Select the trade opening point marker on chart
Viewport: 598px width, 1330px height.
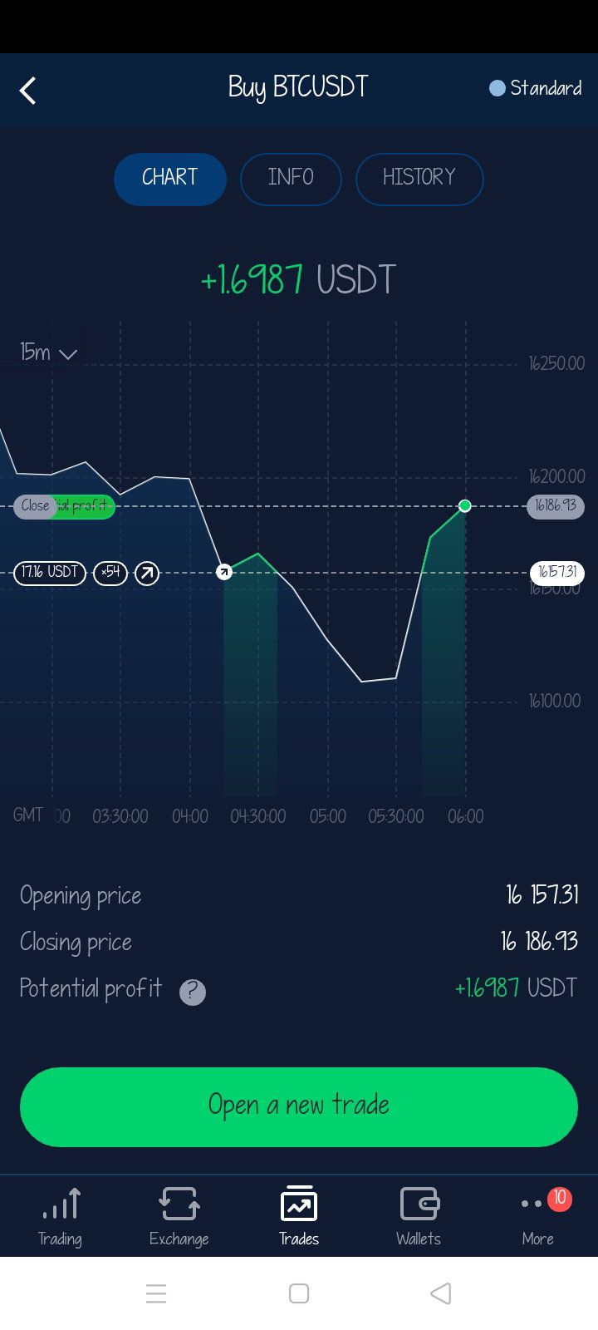(224, 572)
